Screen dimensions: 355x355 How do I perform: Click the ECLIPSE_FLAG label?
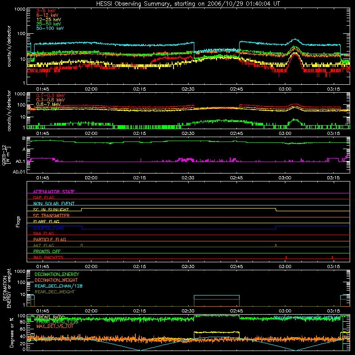click(48, 228)
